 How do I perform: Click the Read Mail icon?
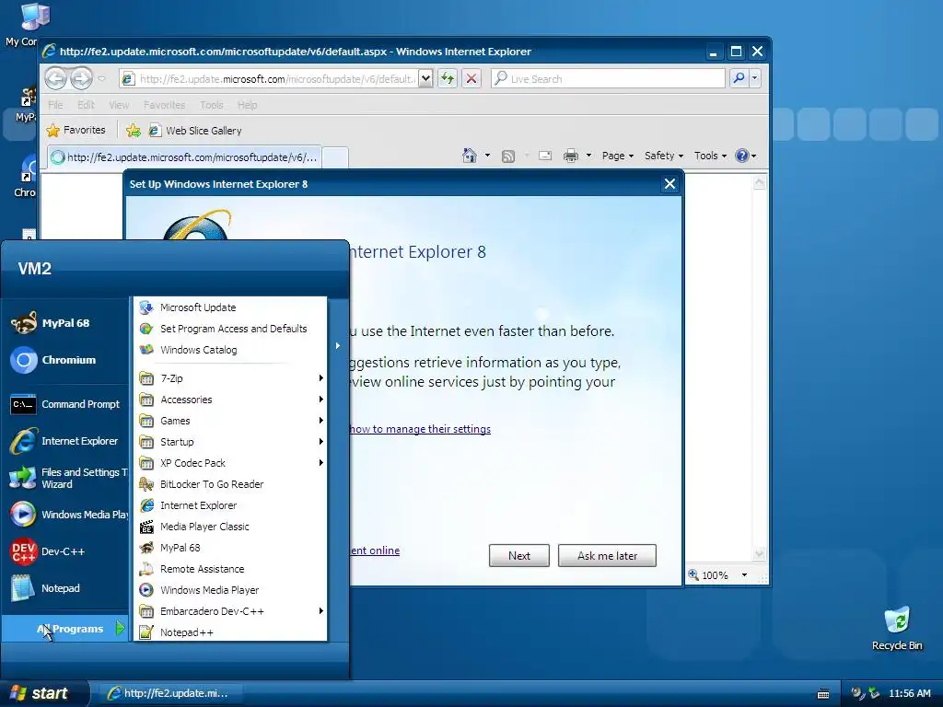[x=545, y=156]
